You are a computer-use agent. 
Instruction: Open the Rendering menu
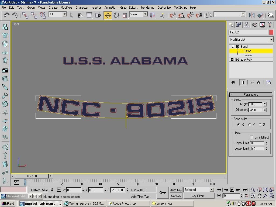pos(147,8)
